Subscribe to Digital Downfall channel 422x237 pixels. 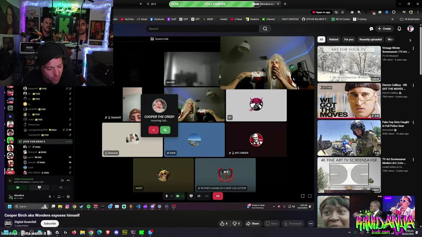pyautogui.click(x=50, y=224)
